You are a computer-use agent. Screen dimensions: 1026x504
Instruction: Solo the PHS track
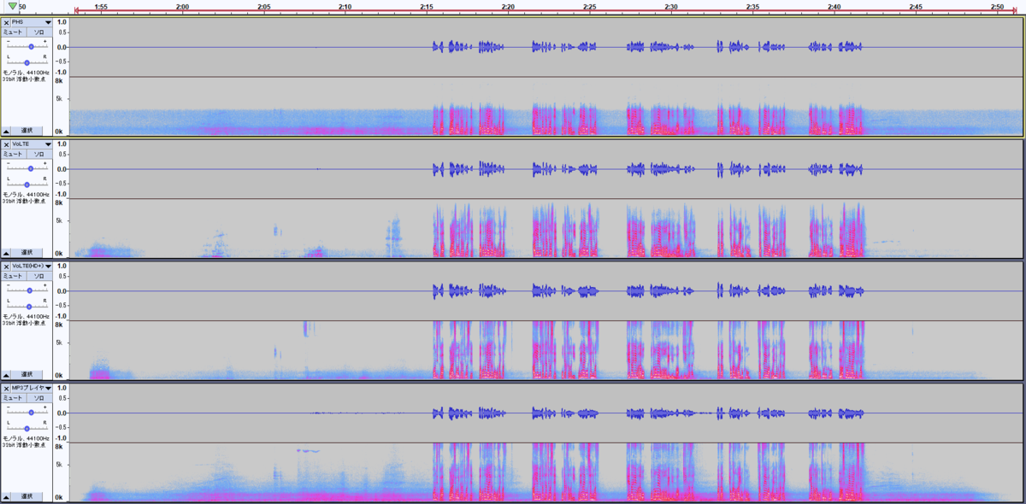click(38, 32)
